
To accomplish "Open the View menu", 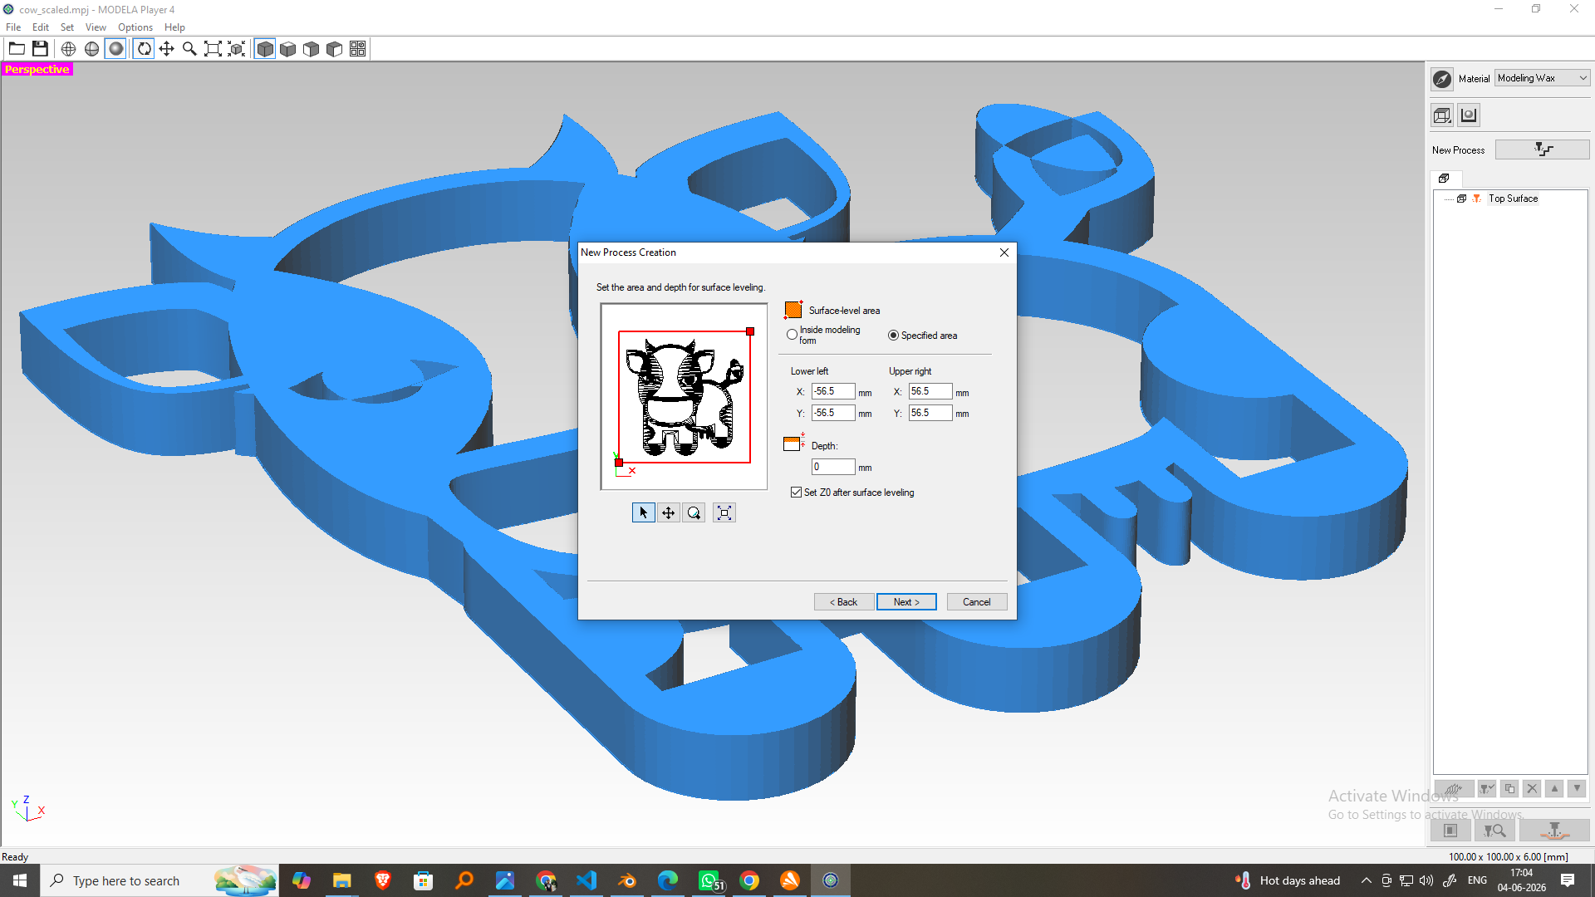I will [96, 27].
